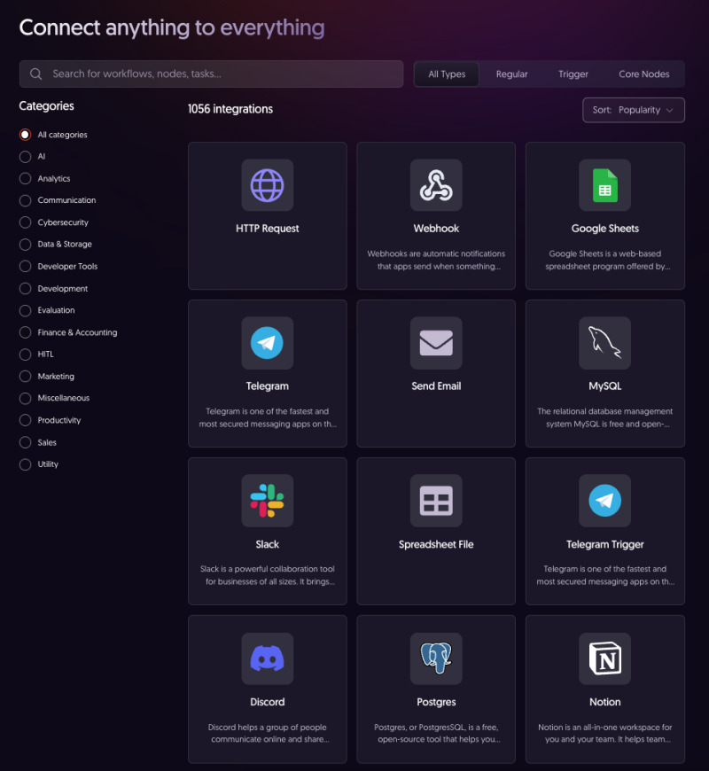Click the HTTP Request globe icon
Viewport: 709px width, 771px height.
267,185
